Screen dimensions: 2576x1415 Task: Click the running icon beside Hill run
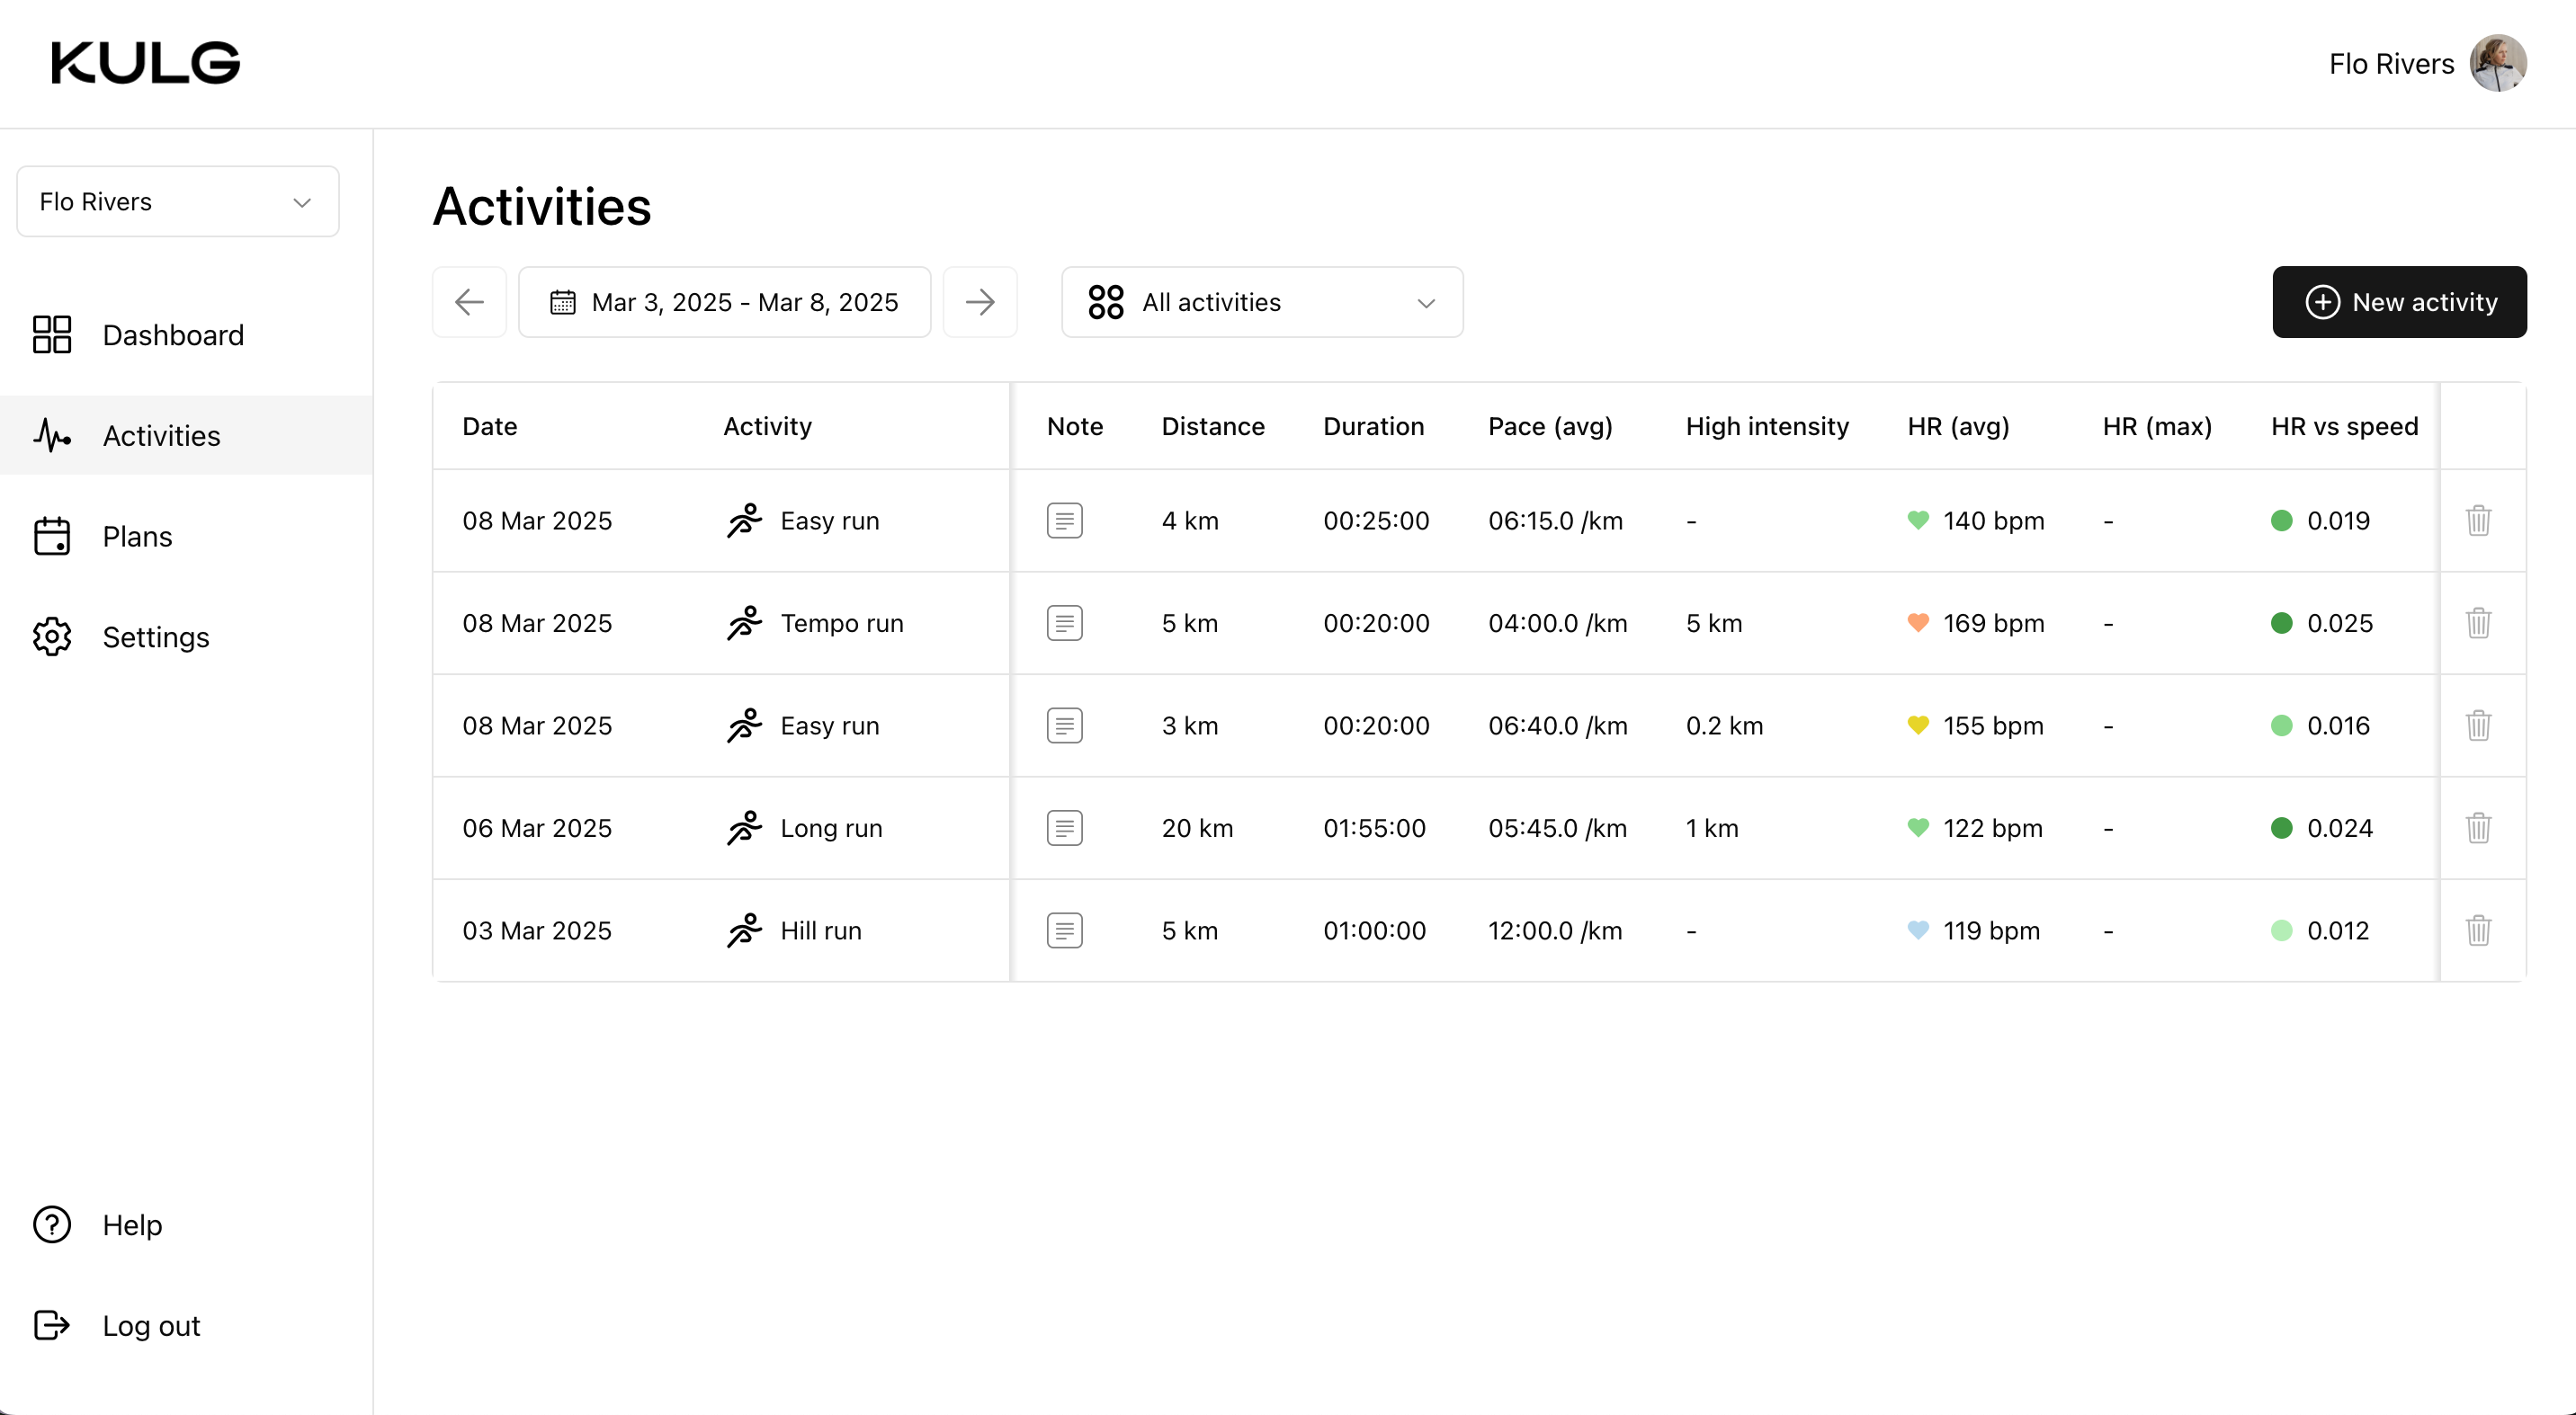tap(745, 930)
